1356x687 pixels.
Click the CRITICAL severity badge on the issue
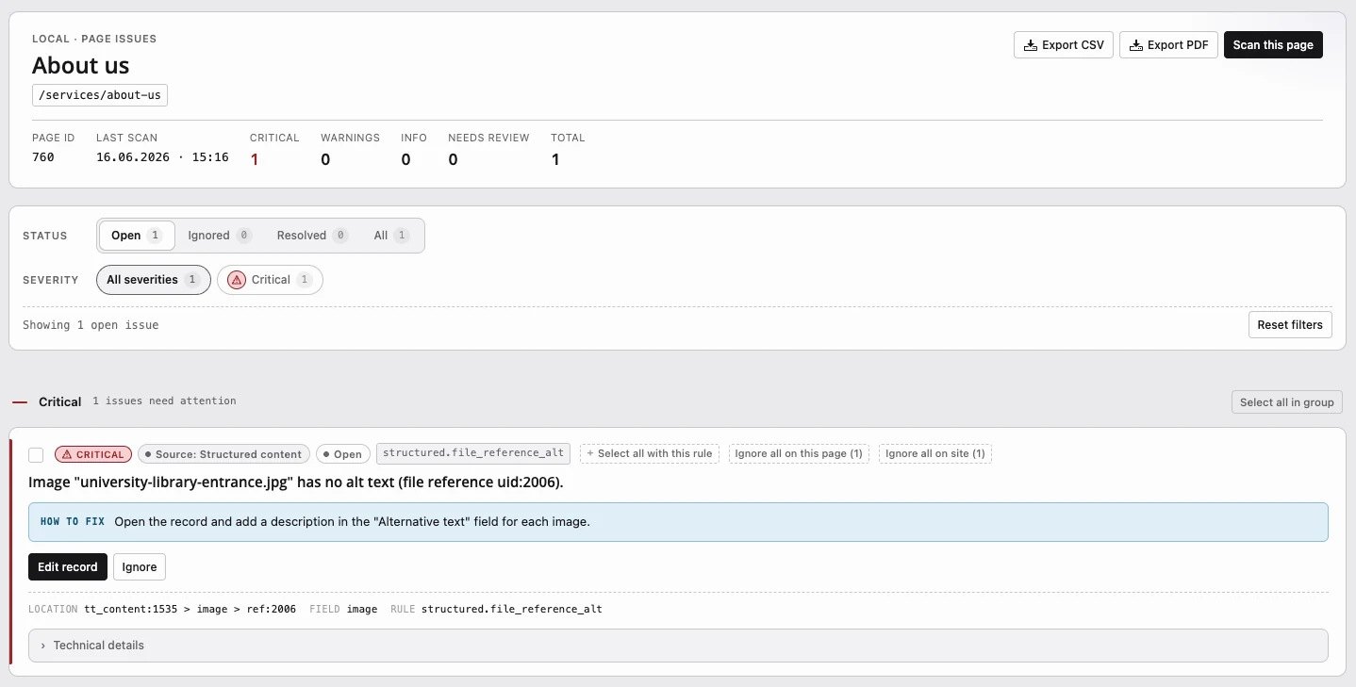pyautogui.click(x=93, y=454)
